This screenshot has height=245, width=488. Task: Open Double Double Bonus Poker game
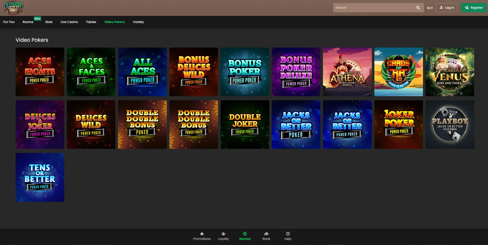click(142, 125)
